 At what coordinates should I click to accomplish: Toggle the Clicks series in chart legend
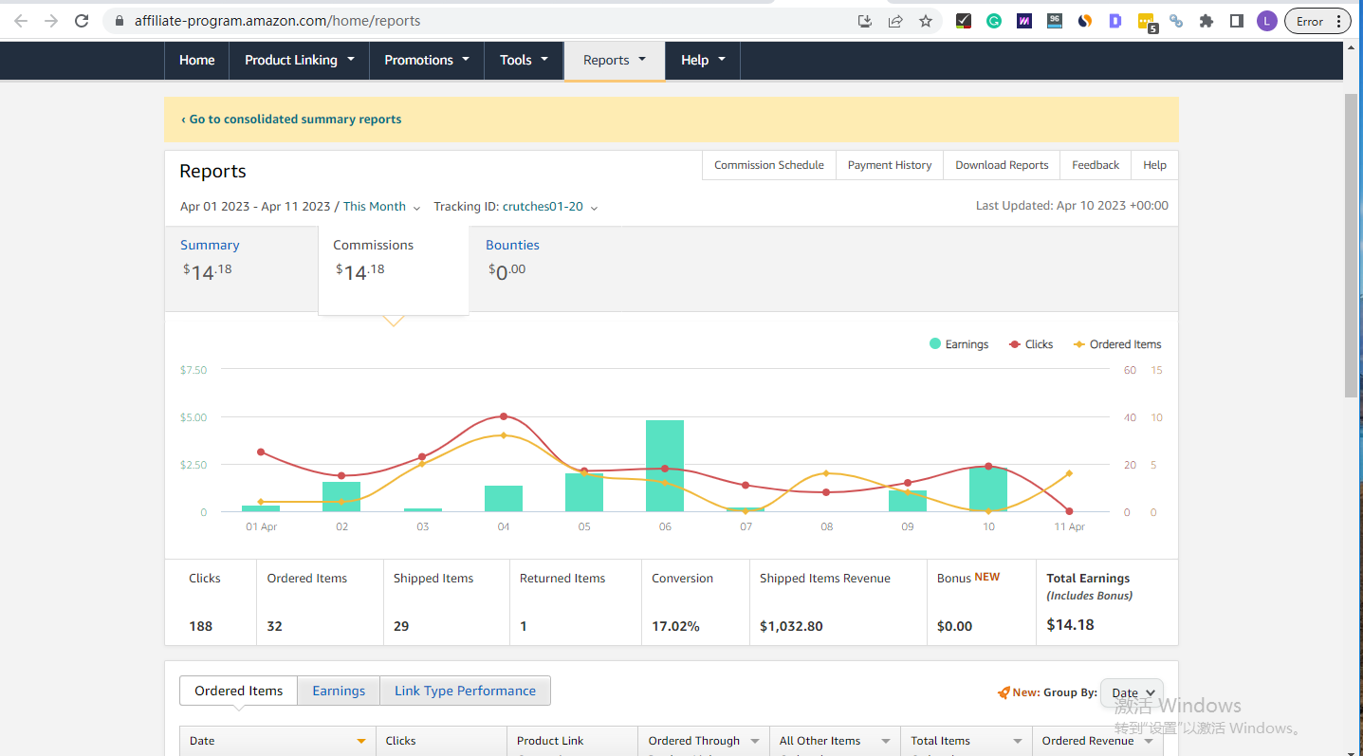point(1031,344)
